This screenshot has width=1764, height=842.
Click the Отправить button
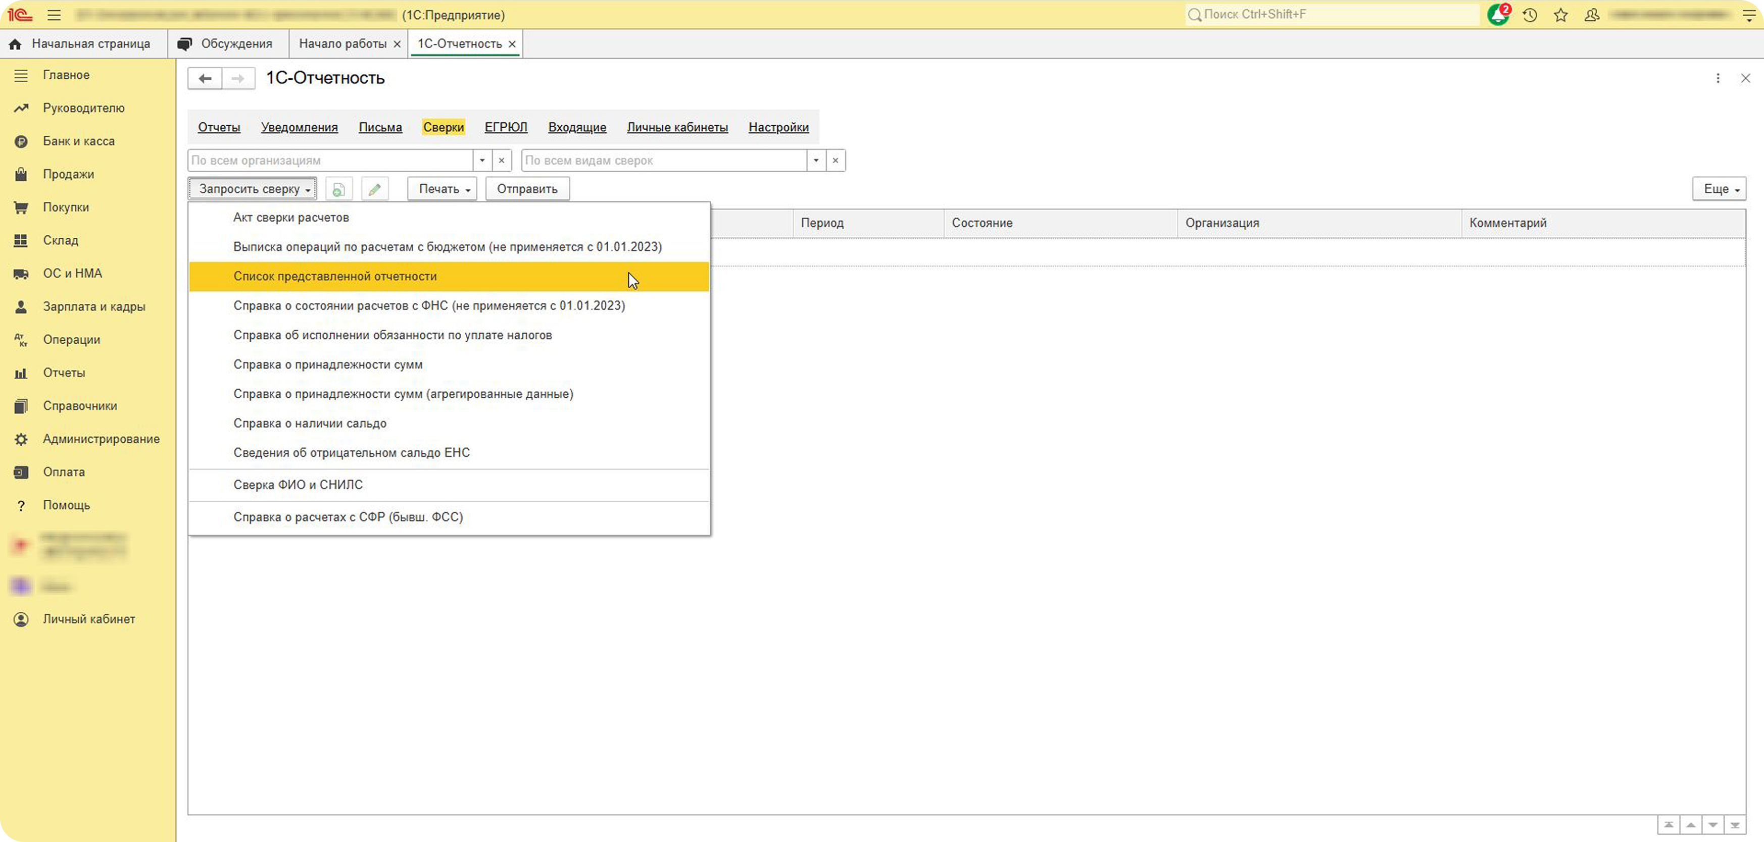coord(527,189)
